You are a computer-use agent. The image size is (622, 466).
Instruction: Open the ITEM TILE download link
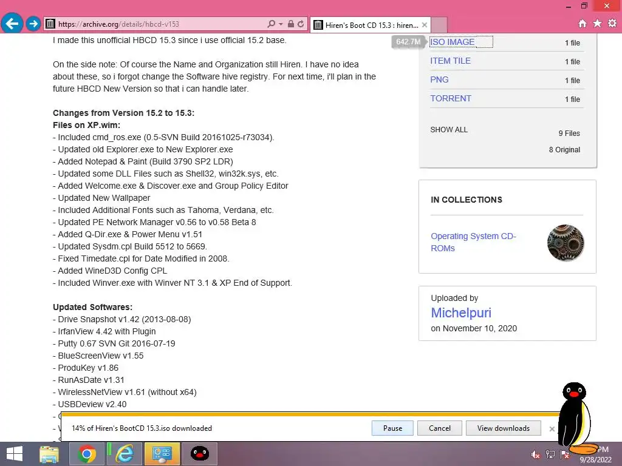coord(450,61)
